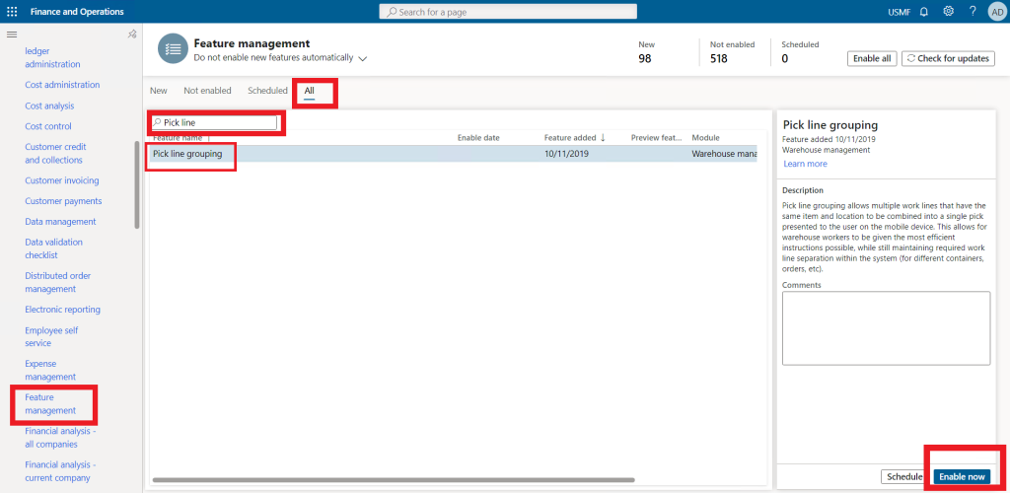
Task: Open Customer payments module
Action: (63, 201)
